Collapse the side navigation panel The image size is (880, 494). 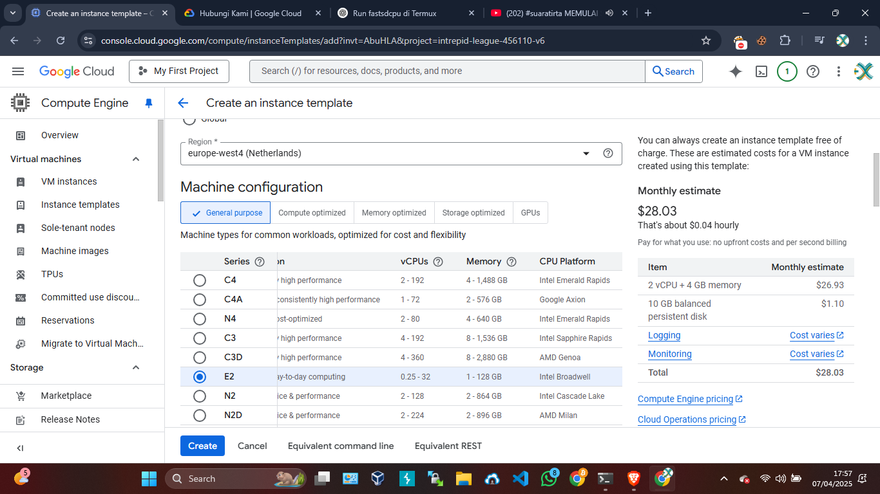(x=20, y=448)
